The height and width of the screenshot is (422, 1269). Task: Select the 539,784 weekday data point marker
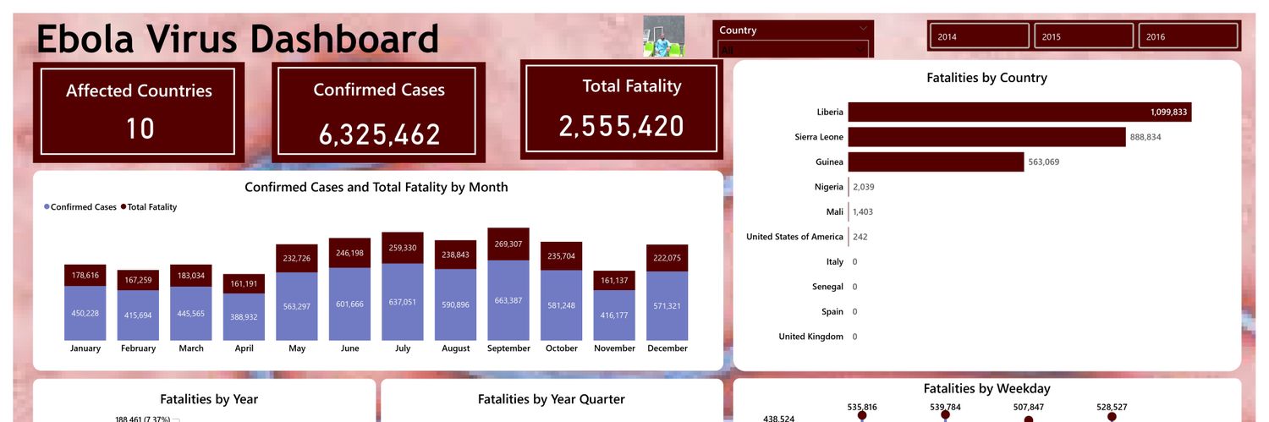[945, 414]
